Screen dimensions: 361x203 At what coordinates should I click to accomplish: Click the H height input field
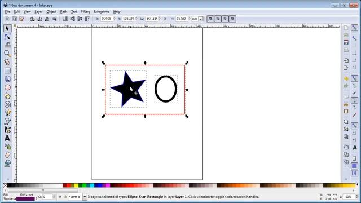pyautogui.click(x=182, y=19)
